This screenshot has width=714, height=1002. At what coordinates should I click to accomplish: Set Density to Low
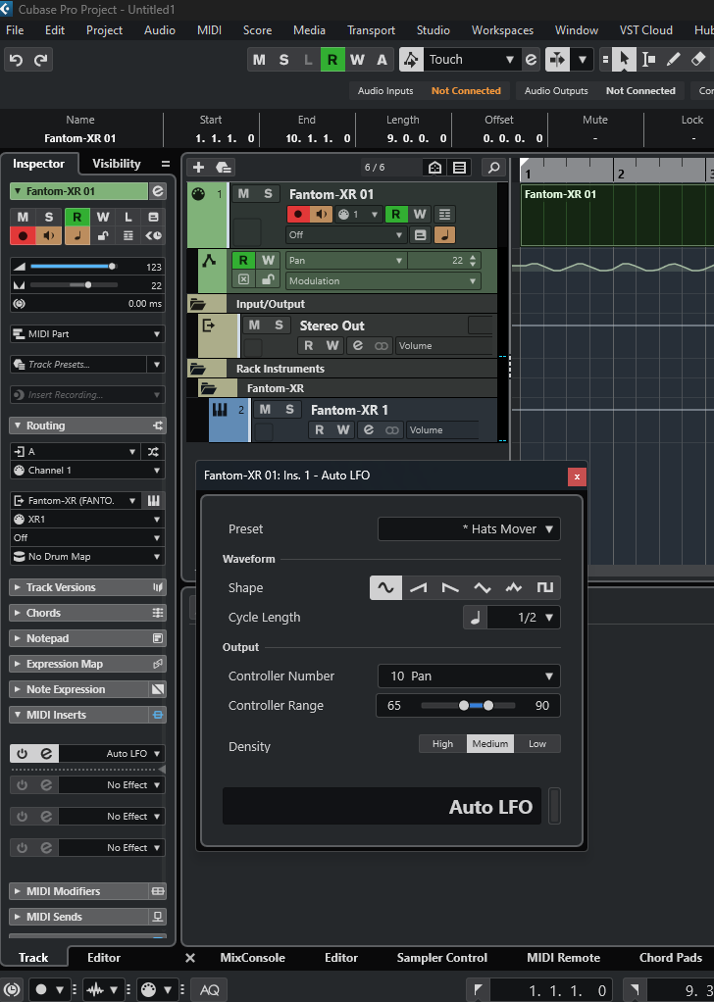pos(536,744)
